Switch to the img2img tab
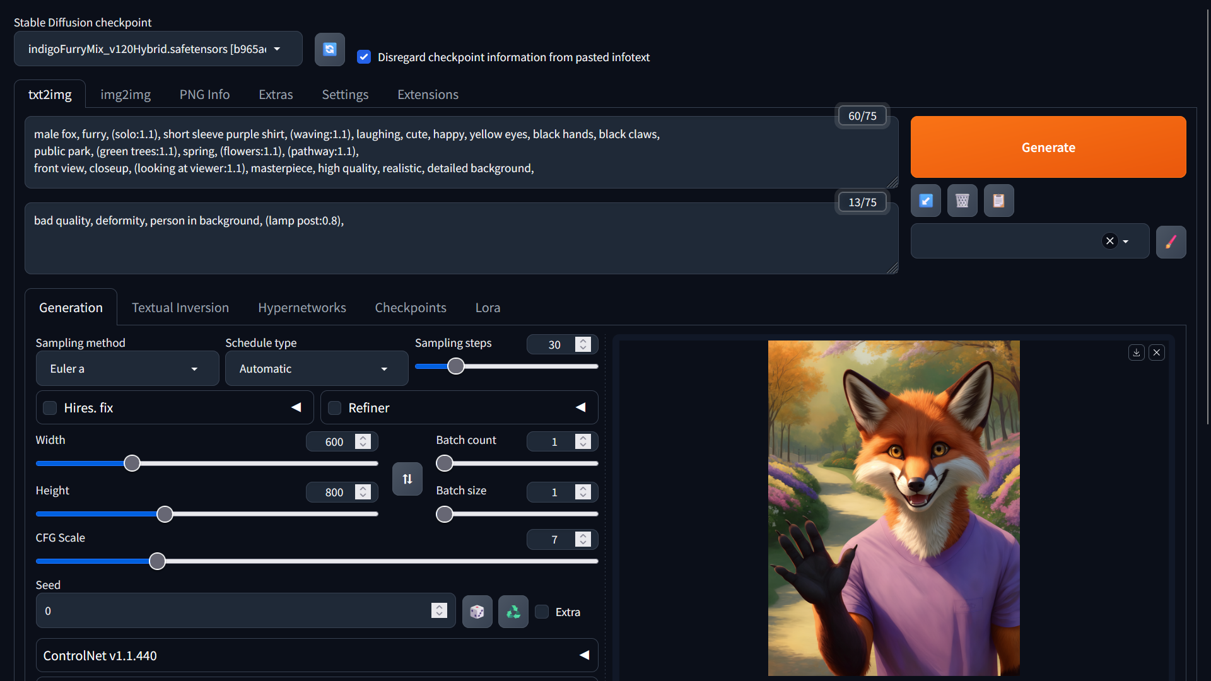This screenshot has height=681, width=1211. [126, 95]
